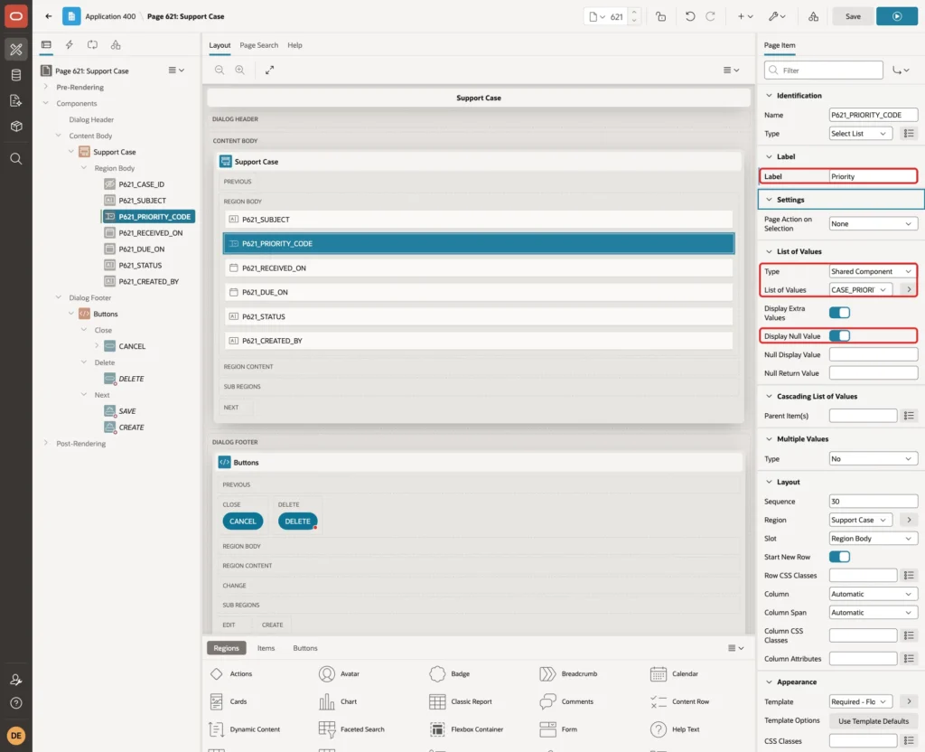Go back with the header arrow
This screenshot has height=752, width=925.
(49, 16)
